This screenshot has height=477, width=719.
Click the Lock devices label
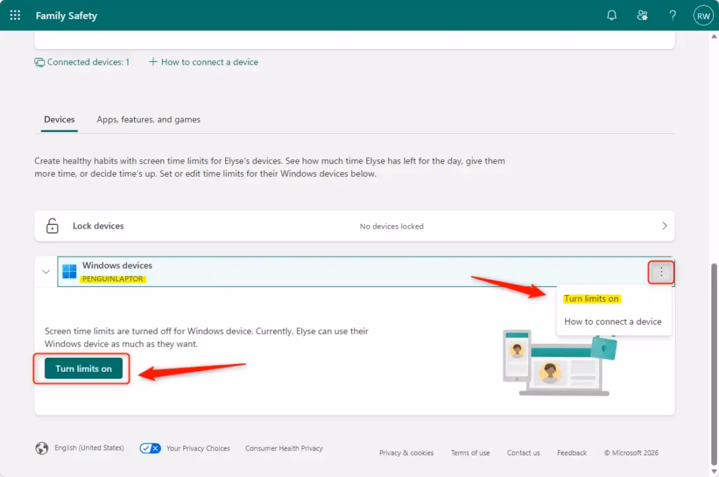click(x=98, y=226)
